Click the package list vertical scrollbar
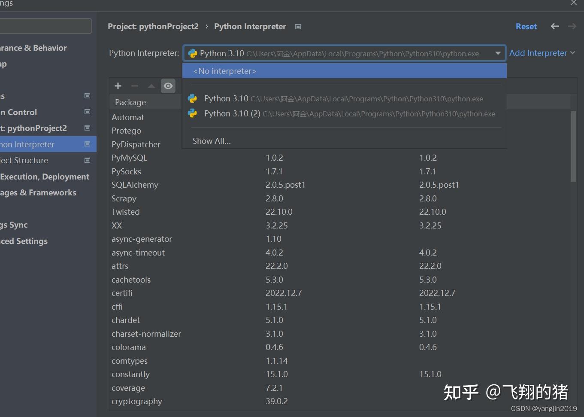This screenshot has width=584, height=417. point(574,146)
